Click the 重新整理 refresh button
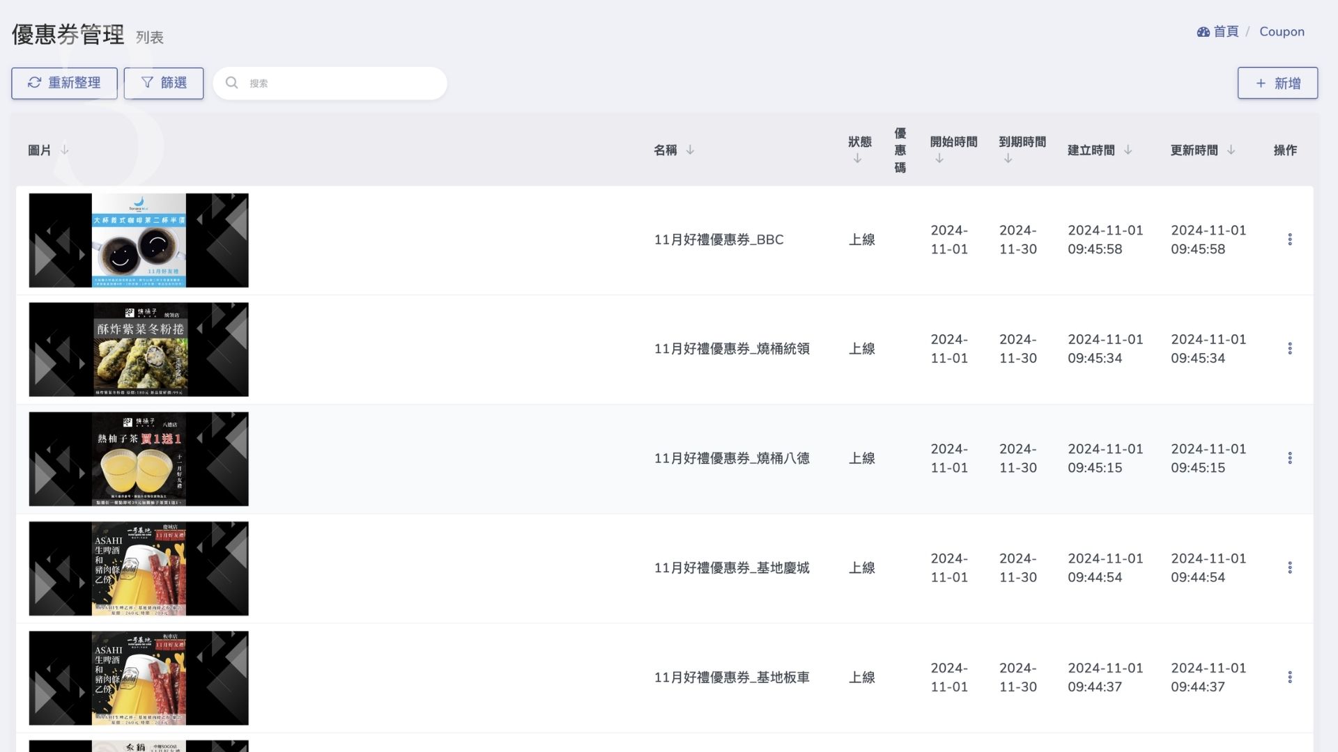This screenshot has width=1338, height=752. point(64,83)
